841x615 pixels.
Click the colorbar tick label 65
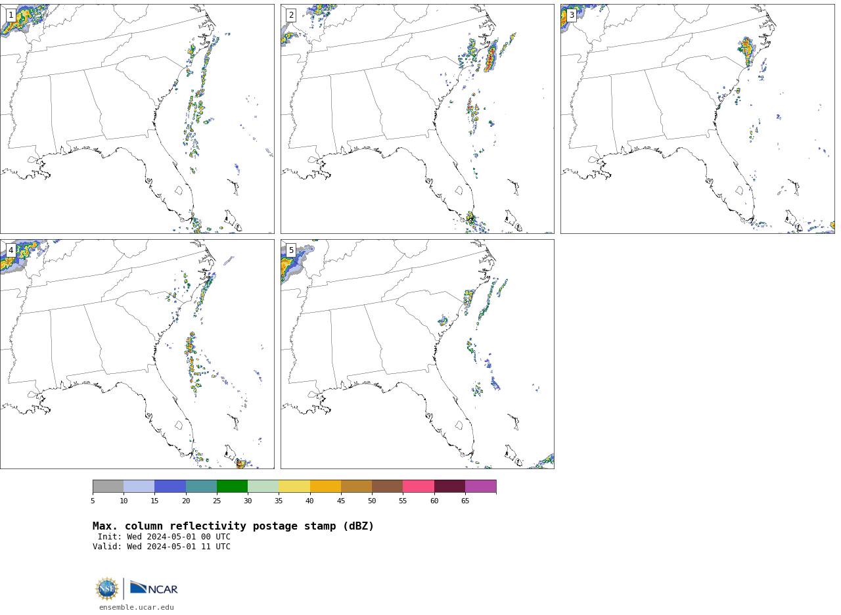click(465, 501)
